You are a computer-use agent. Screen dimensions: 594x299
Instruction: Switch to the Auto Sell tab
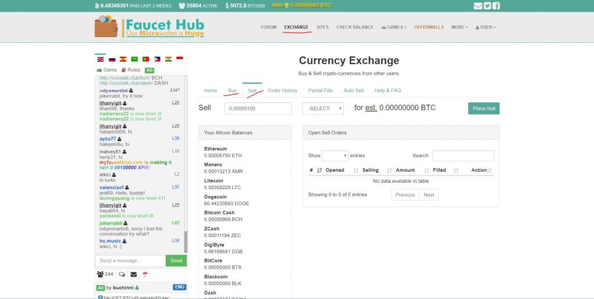click(353, 91)
